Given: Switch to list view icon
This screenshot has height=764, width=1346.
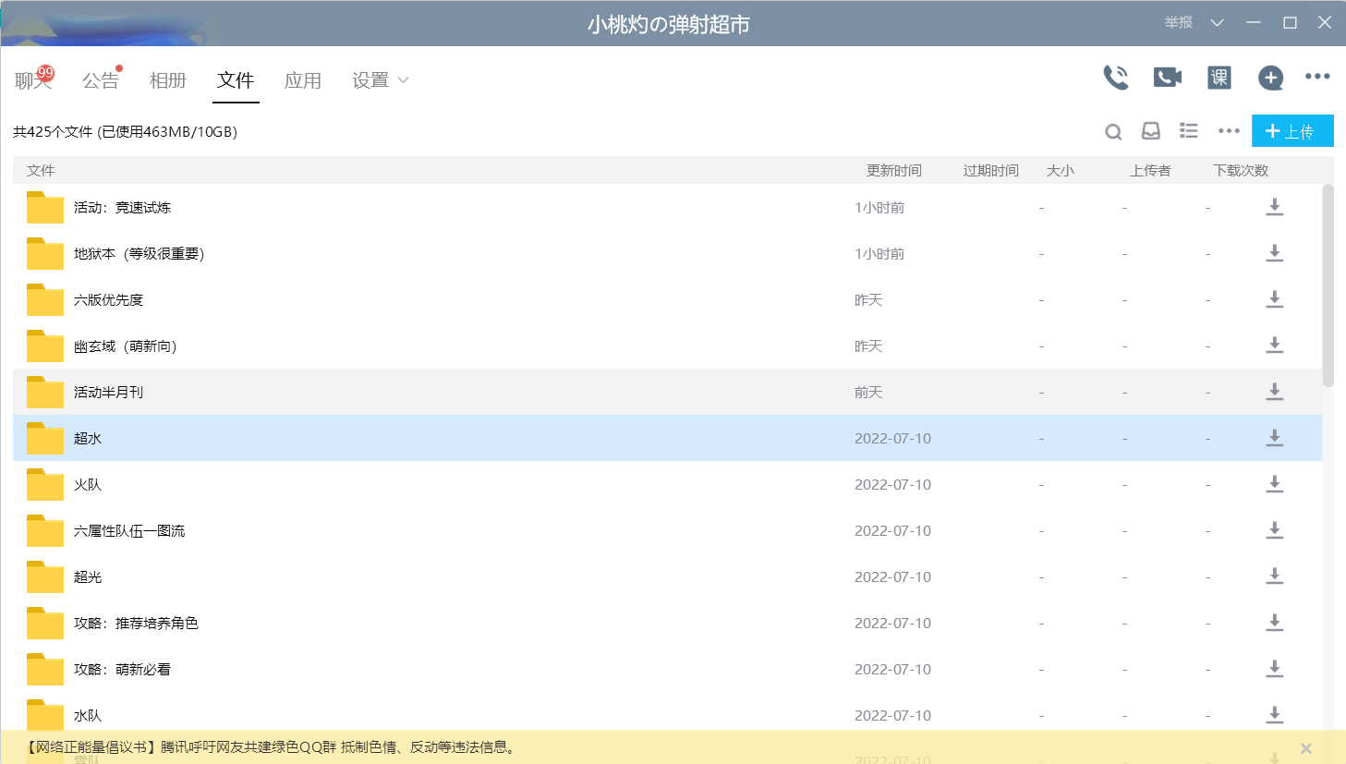Looking at the screenshot, I should coord(1189,131).
